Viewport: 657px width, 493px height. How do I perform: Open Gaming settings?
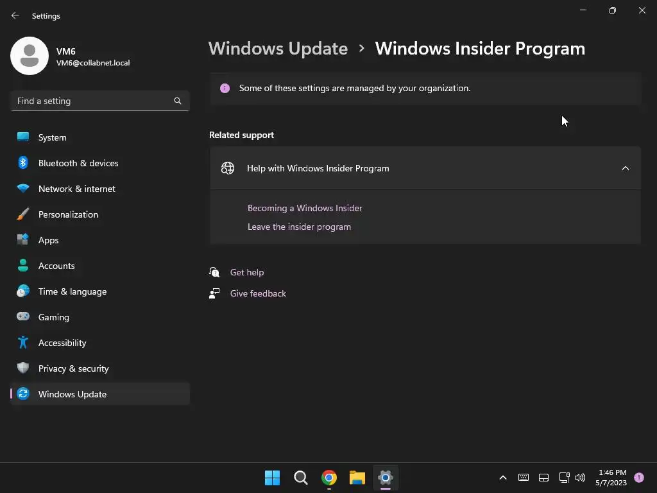click(x=100, y=316)
